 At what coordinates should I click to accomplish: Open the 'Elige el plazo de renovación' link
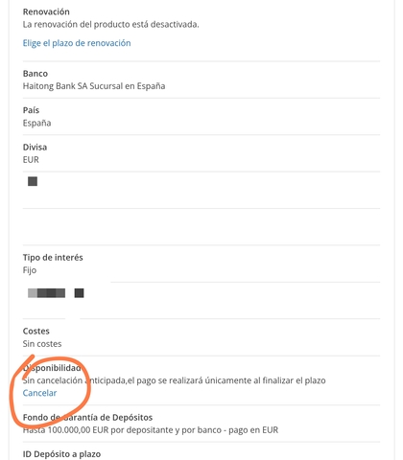pos(77,43)
